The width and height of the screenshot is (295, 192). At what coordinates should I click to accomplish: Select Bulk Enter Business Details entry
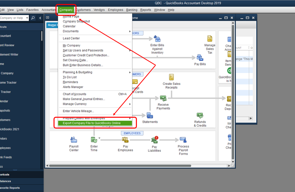(95, 65)
